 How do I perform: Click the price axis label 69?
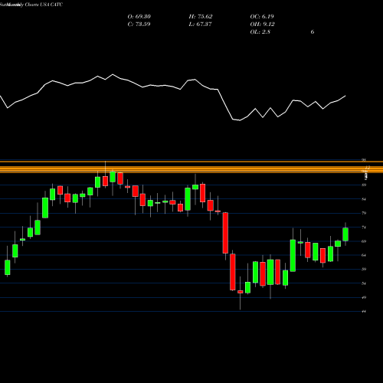click(x=364, y=241)
